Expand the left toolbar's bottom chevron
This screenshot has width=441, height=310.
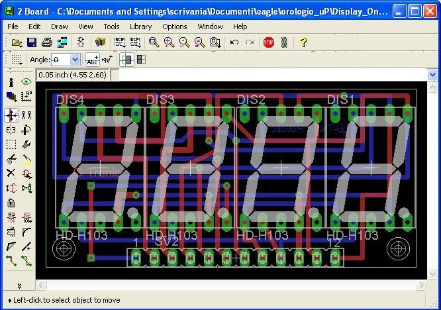[x=19, y=285]
